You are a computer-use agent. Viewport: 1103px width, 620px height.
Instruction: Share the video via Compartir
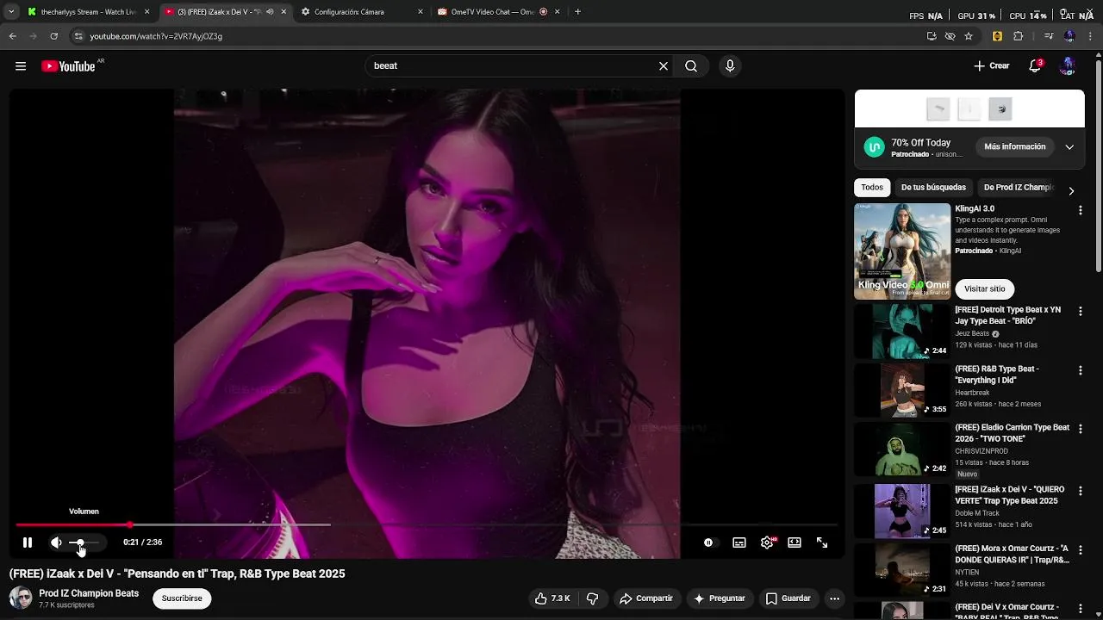[646, 598]
